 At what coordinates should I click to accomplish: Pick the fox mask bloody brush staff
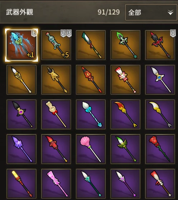click(125, 80)
